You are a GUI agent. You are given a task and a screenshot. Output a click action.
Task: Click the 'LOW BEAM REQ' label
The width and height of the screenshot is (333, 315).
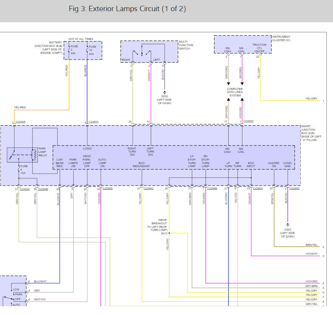pos(59,163)
